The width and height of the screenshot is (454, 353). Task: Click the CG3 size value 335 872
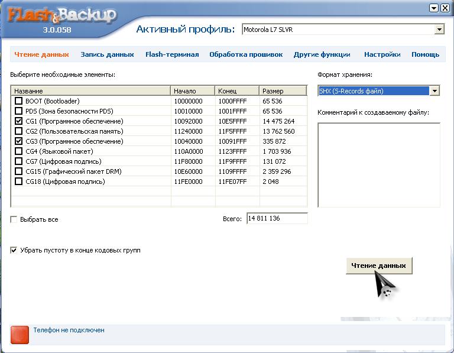[274, 141]
